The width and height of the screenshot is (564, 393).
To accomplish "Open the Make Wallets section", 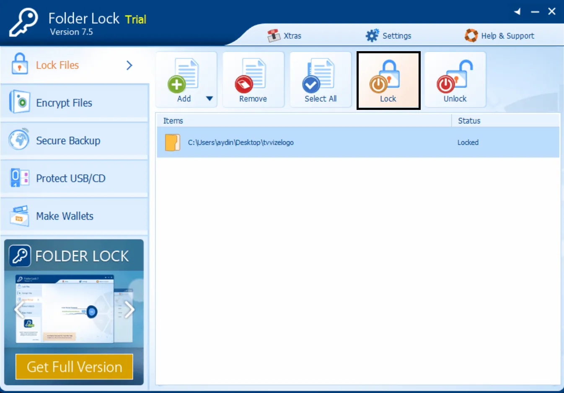I will tap(65, 216).
